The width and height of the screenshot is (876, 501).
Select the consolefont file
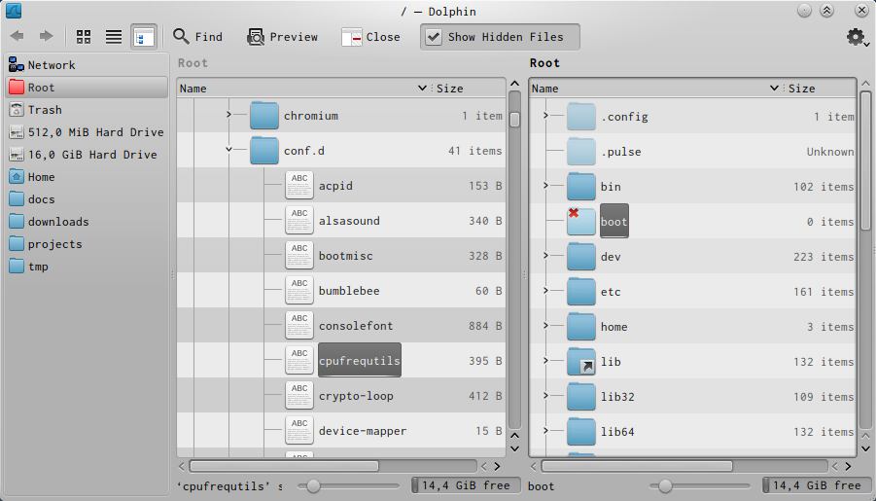(356, 326)
